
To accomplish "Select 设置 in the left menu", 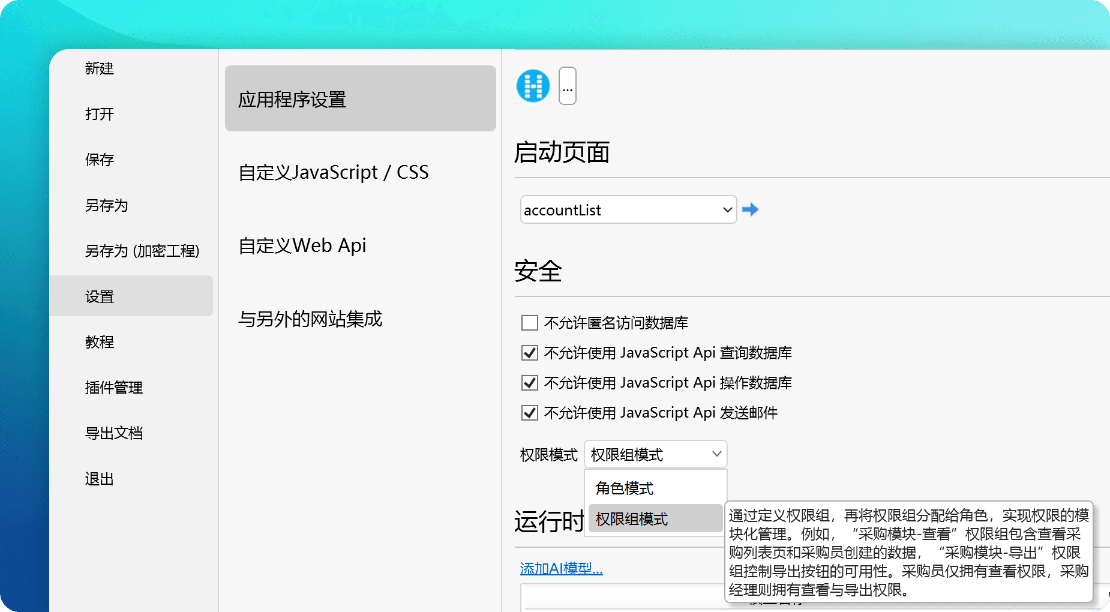I will click(131, 296).
